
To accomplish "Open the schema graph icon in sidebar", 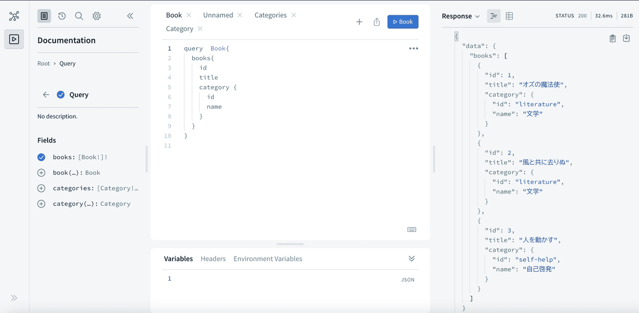I will (x=14, y=16).
